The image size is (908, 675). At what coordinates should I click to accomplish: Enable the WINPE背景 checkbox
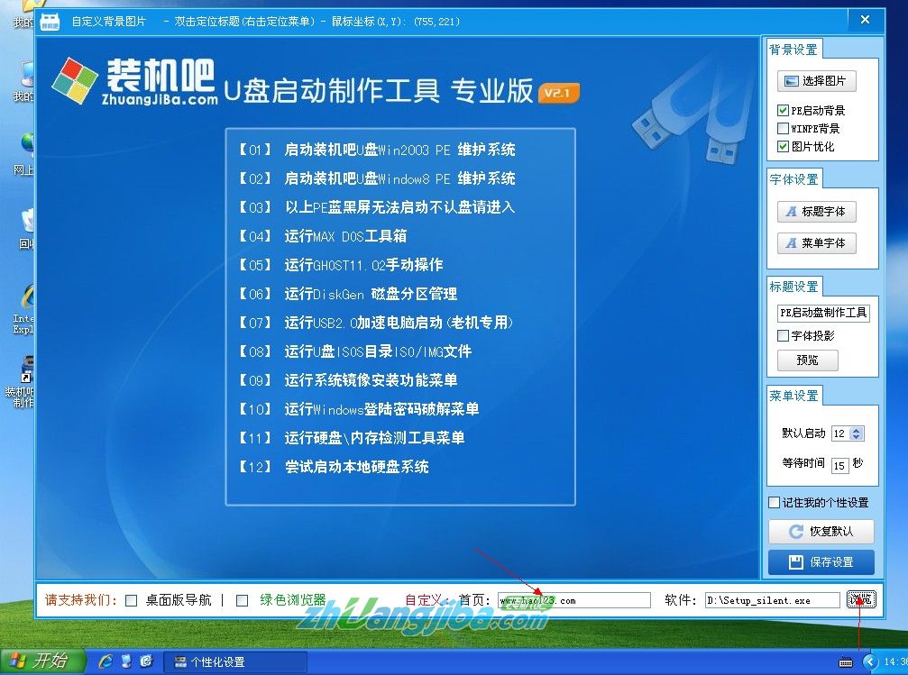pyautogui.click(x=782, y=129)
